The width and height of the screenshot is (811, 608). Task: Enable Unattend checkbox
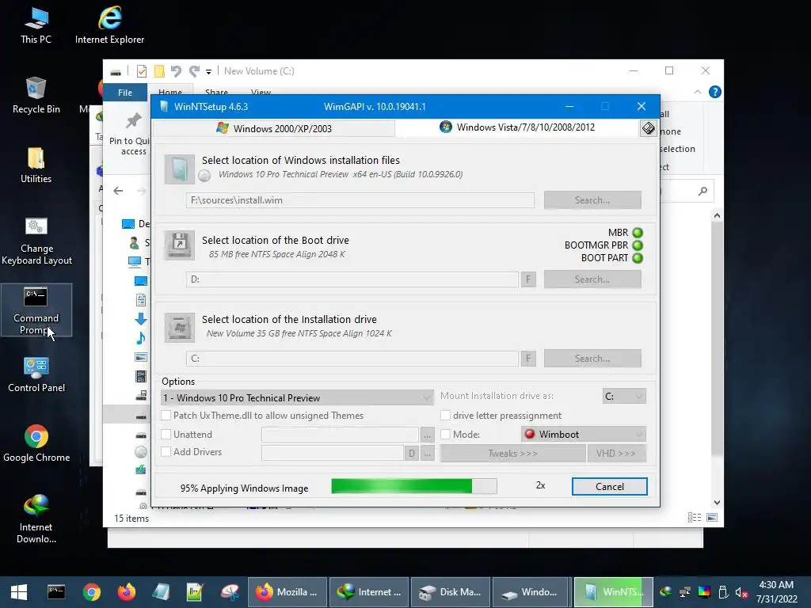click(x=166, y=435)
